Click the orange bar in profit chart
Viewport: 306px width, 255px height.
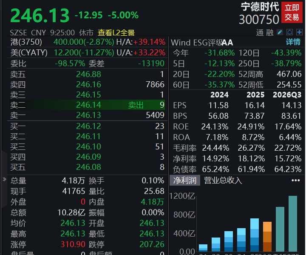[x=267, y=237]
